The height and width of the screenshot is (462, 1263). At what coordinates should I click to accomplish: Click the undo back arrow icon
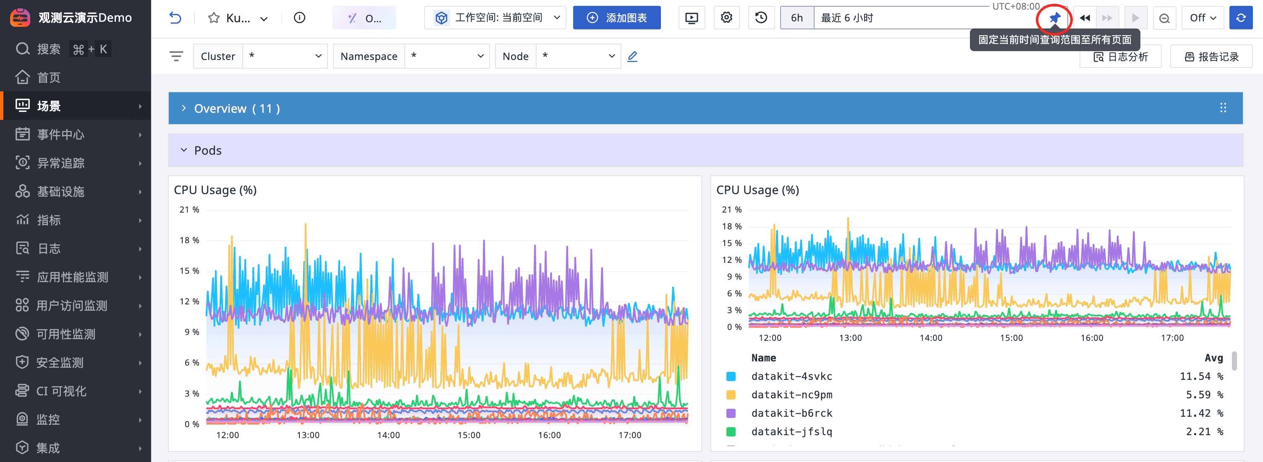[x=175, y=18]
